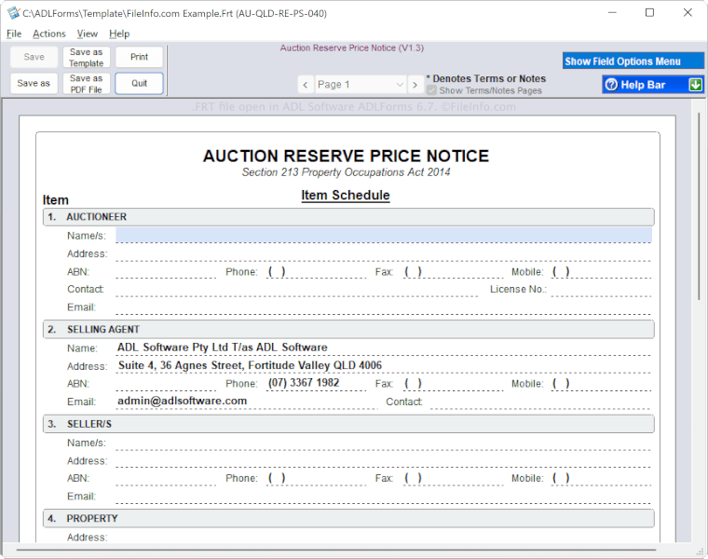Open the View menu
Image resolution: width=708 pixels, height=559 pixels.
(x=88, y=34)
